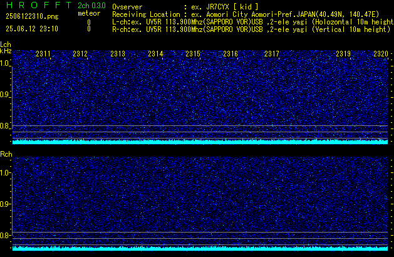Click the 'Rch' channel label
Image resolution: width=394 pixels, height=257 pixels.
6,154
